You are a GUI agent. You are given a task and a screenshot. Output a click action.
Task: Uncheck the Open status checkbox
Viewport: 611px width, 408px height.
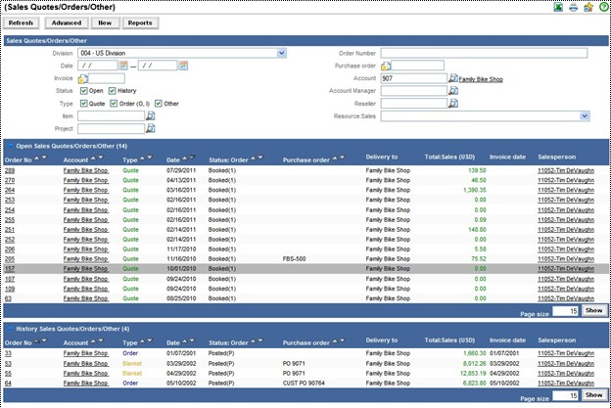click(x=83, y=90)
